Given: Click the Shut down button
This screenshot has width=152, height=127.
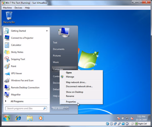Looking at the screenshot, I should tap(58, 108).
